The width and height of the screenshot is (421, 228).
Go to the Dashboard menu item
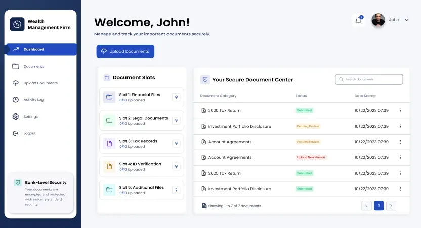tap(41, 49)
